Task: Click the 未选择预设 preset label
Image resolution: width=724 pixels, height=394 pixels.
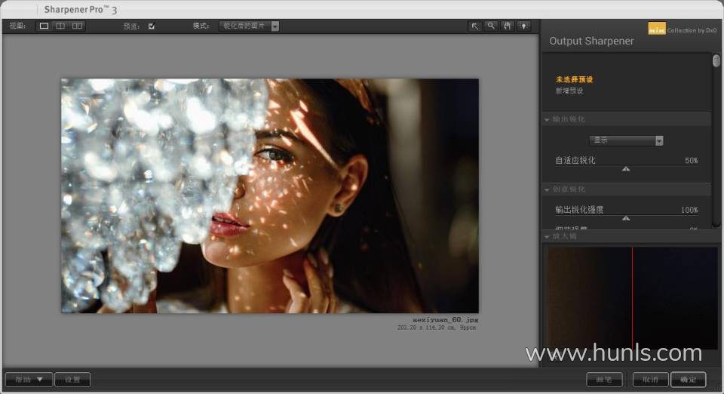Action: pyautogui.click(x=574, y=79)
